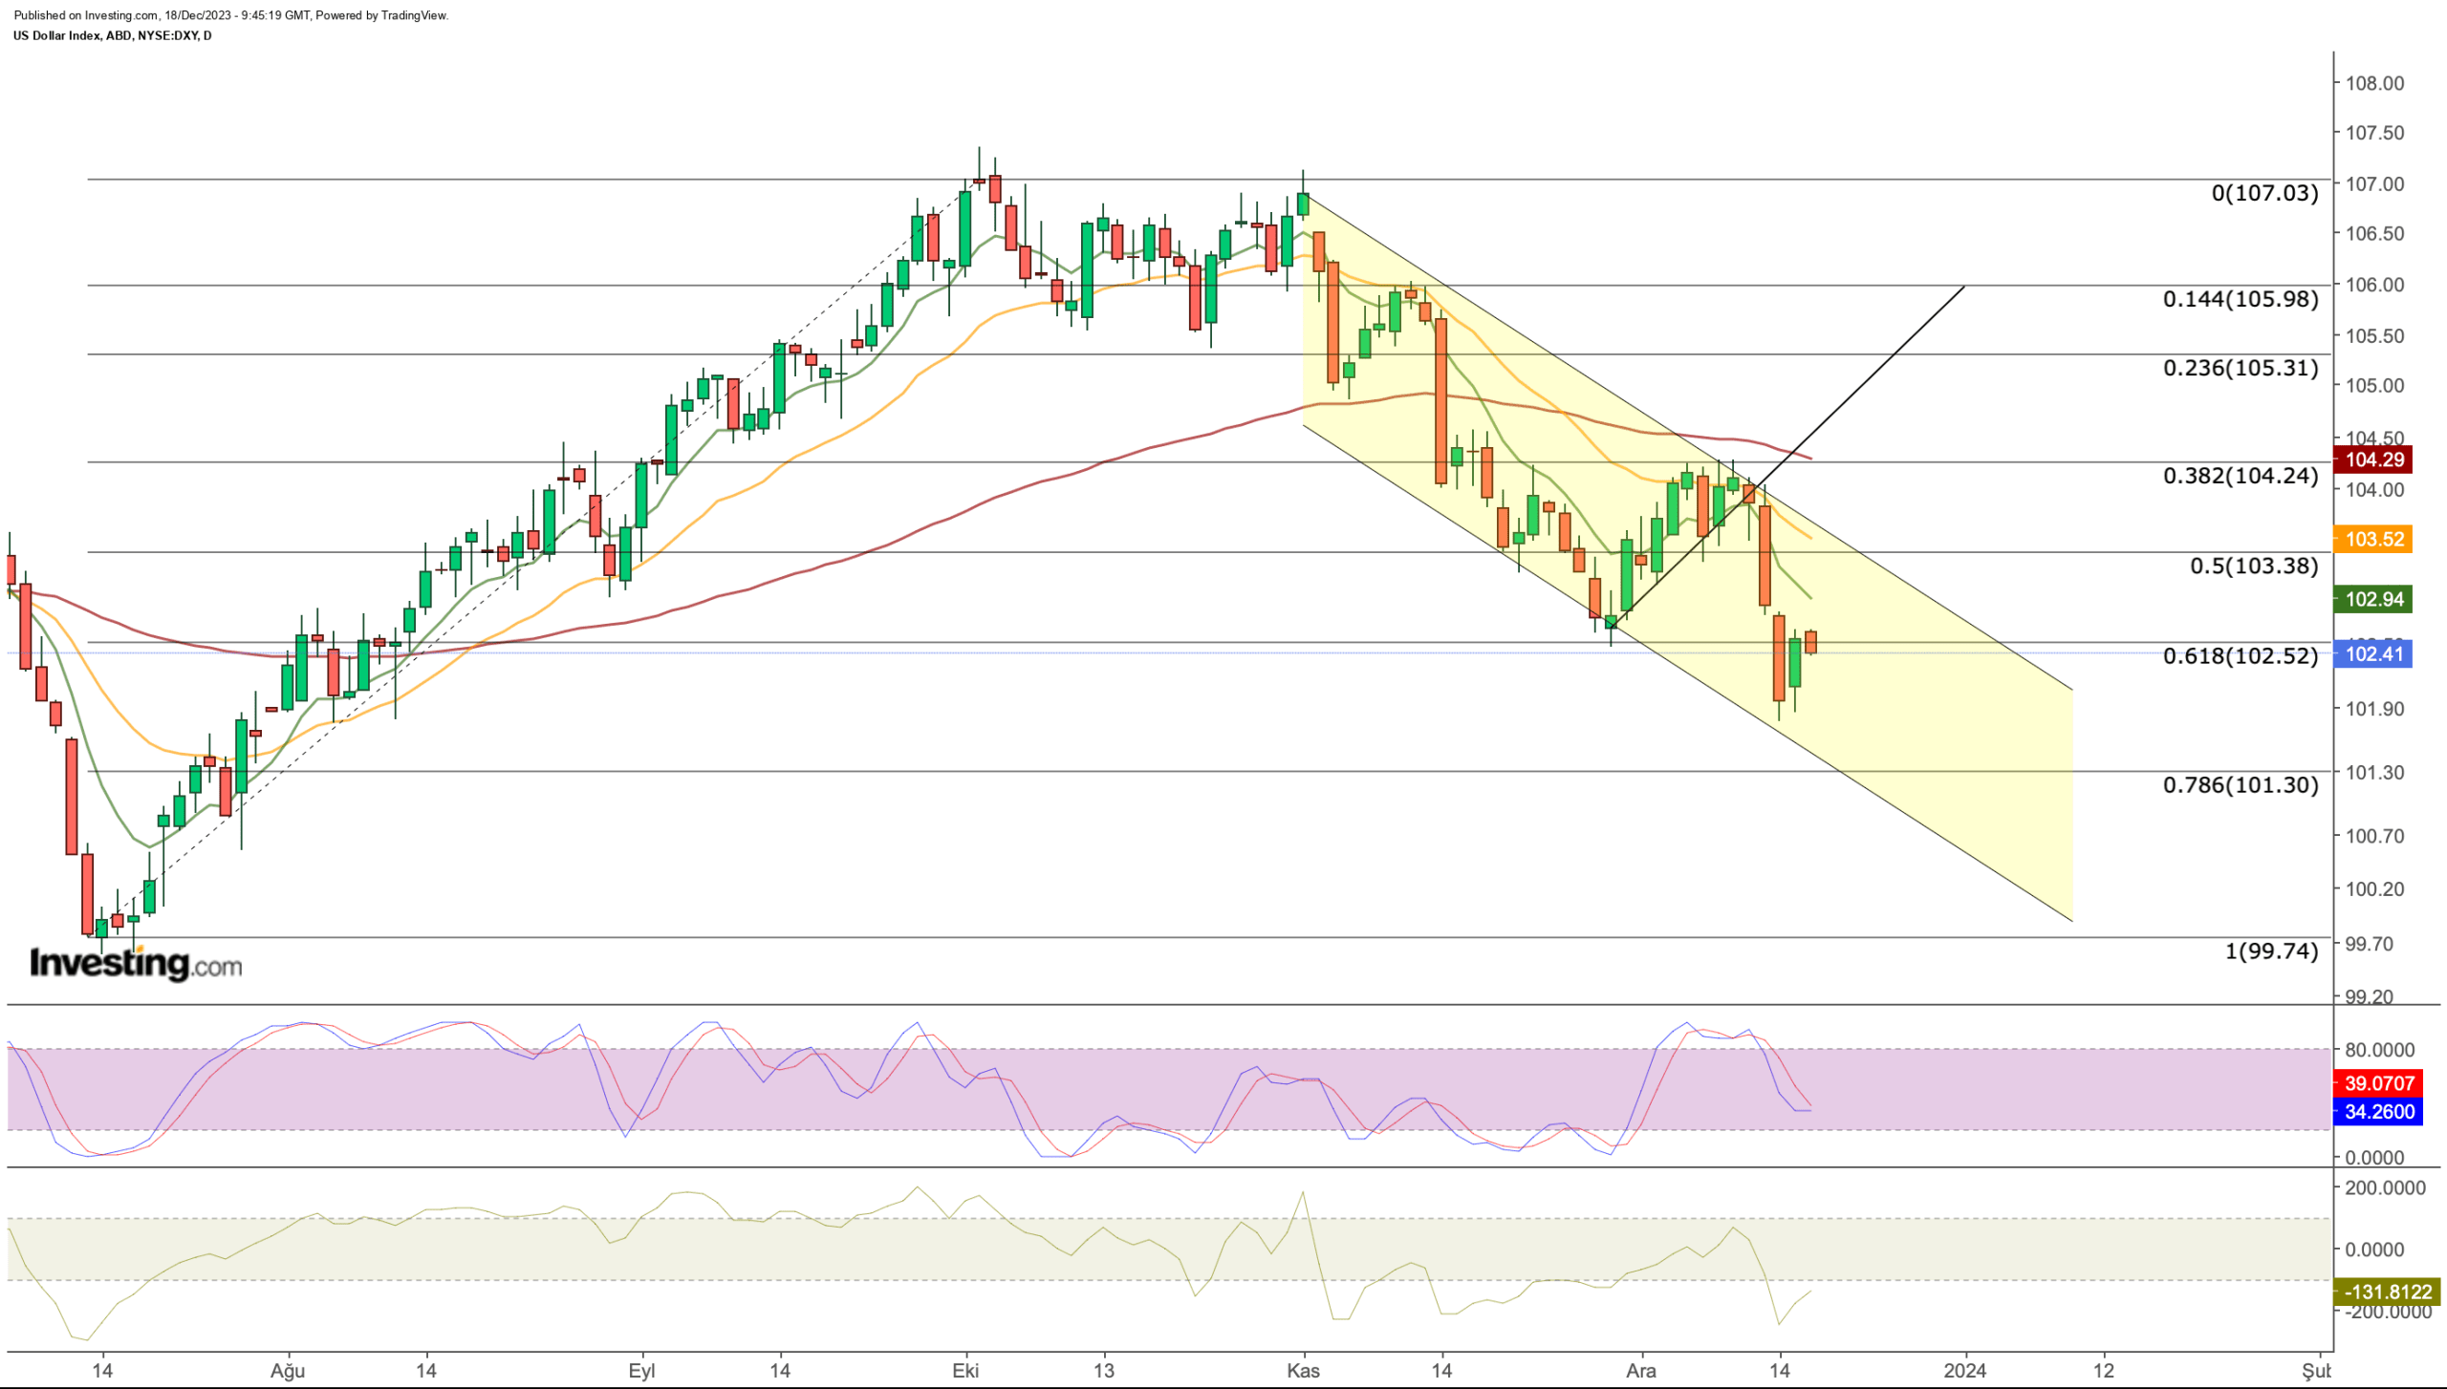Click the green 102.94 price label

(x=2372, y=599)
